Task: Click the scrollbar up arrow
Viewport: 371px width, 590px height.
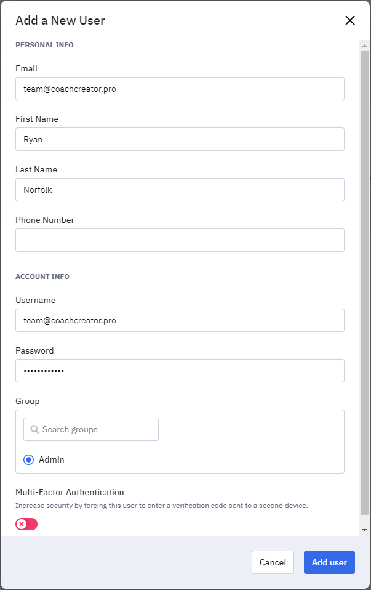Action: 364,45
